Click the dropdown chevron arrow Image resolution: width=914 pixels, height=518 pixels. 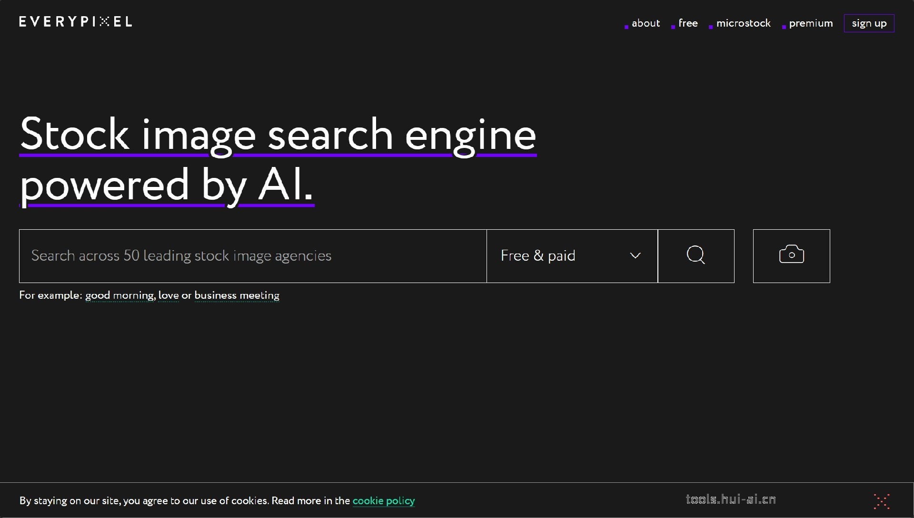[x=635, y=256]
